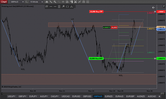Open the Indicators icon
Screen dimensions: 166x99
coord(79,2)
